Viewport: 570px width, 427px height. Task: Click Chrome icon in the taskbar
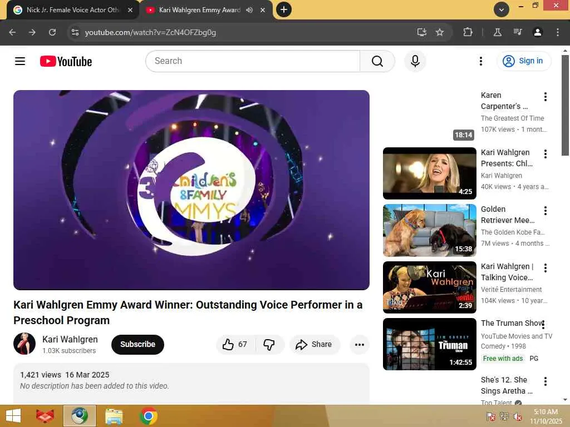point(148,416)
